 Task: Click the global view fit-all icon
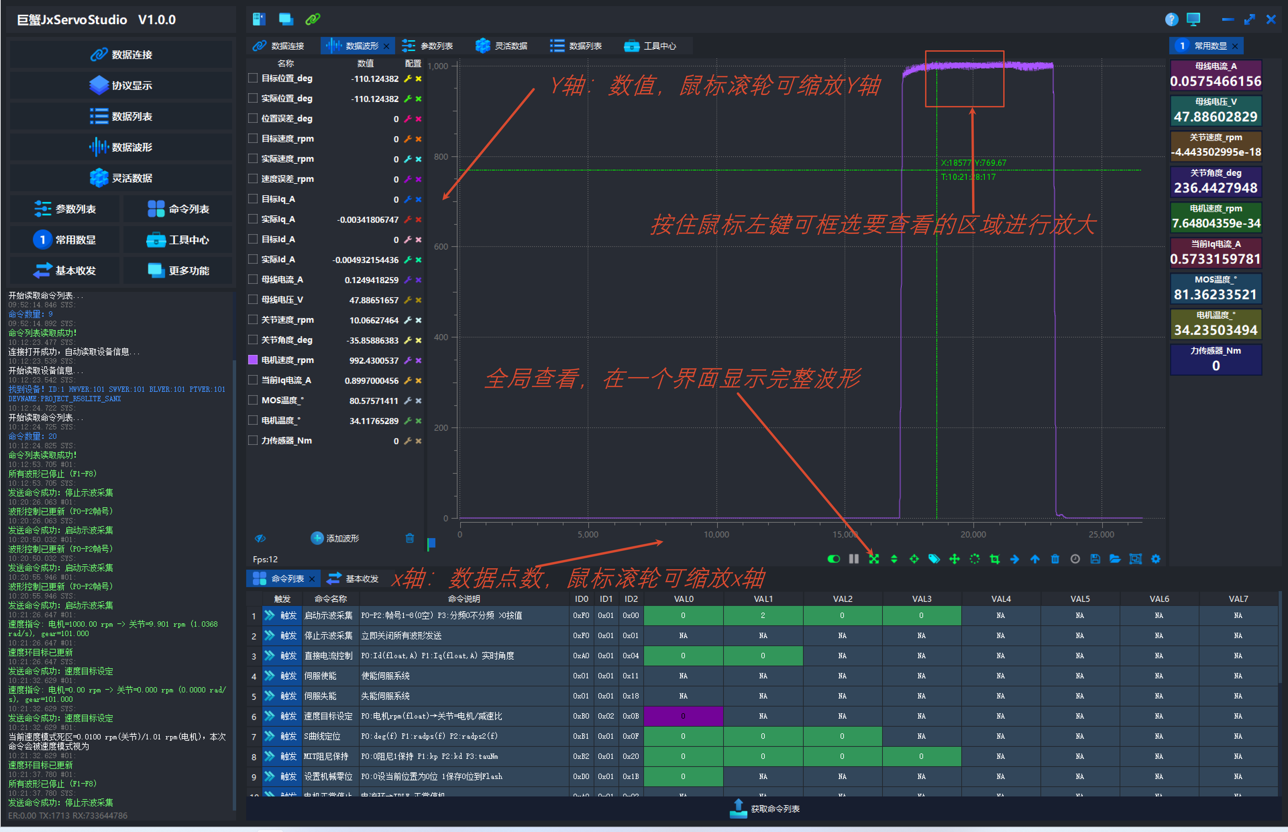[x=874, y=559]
